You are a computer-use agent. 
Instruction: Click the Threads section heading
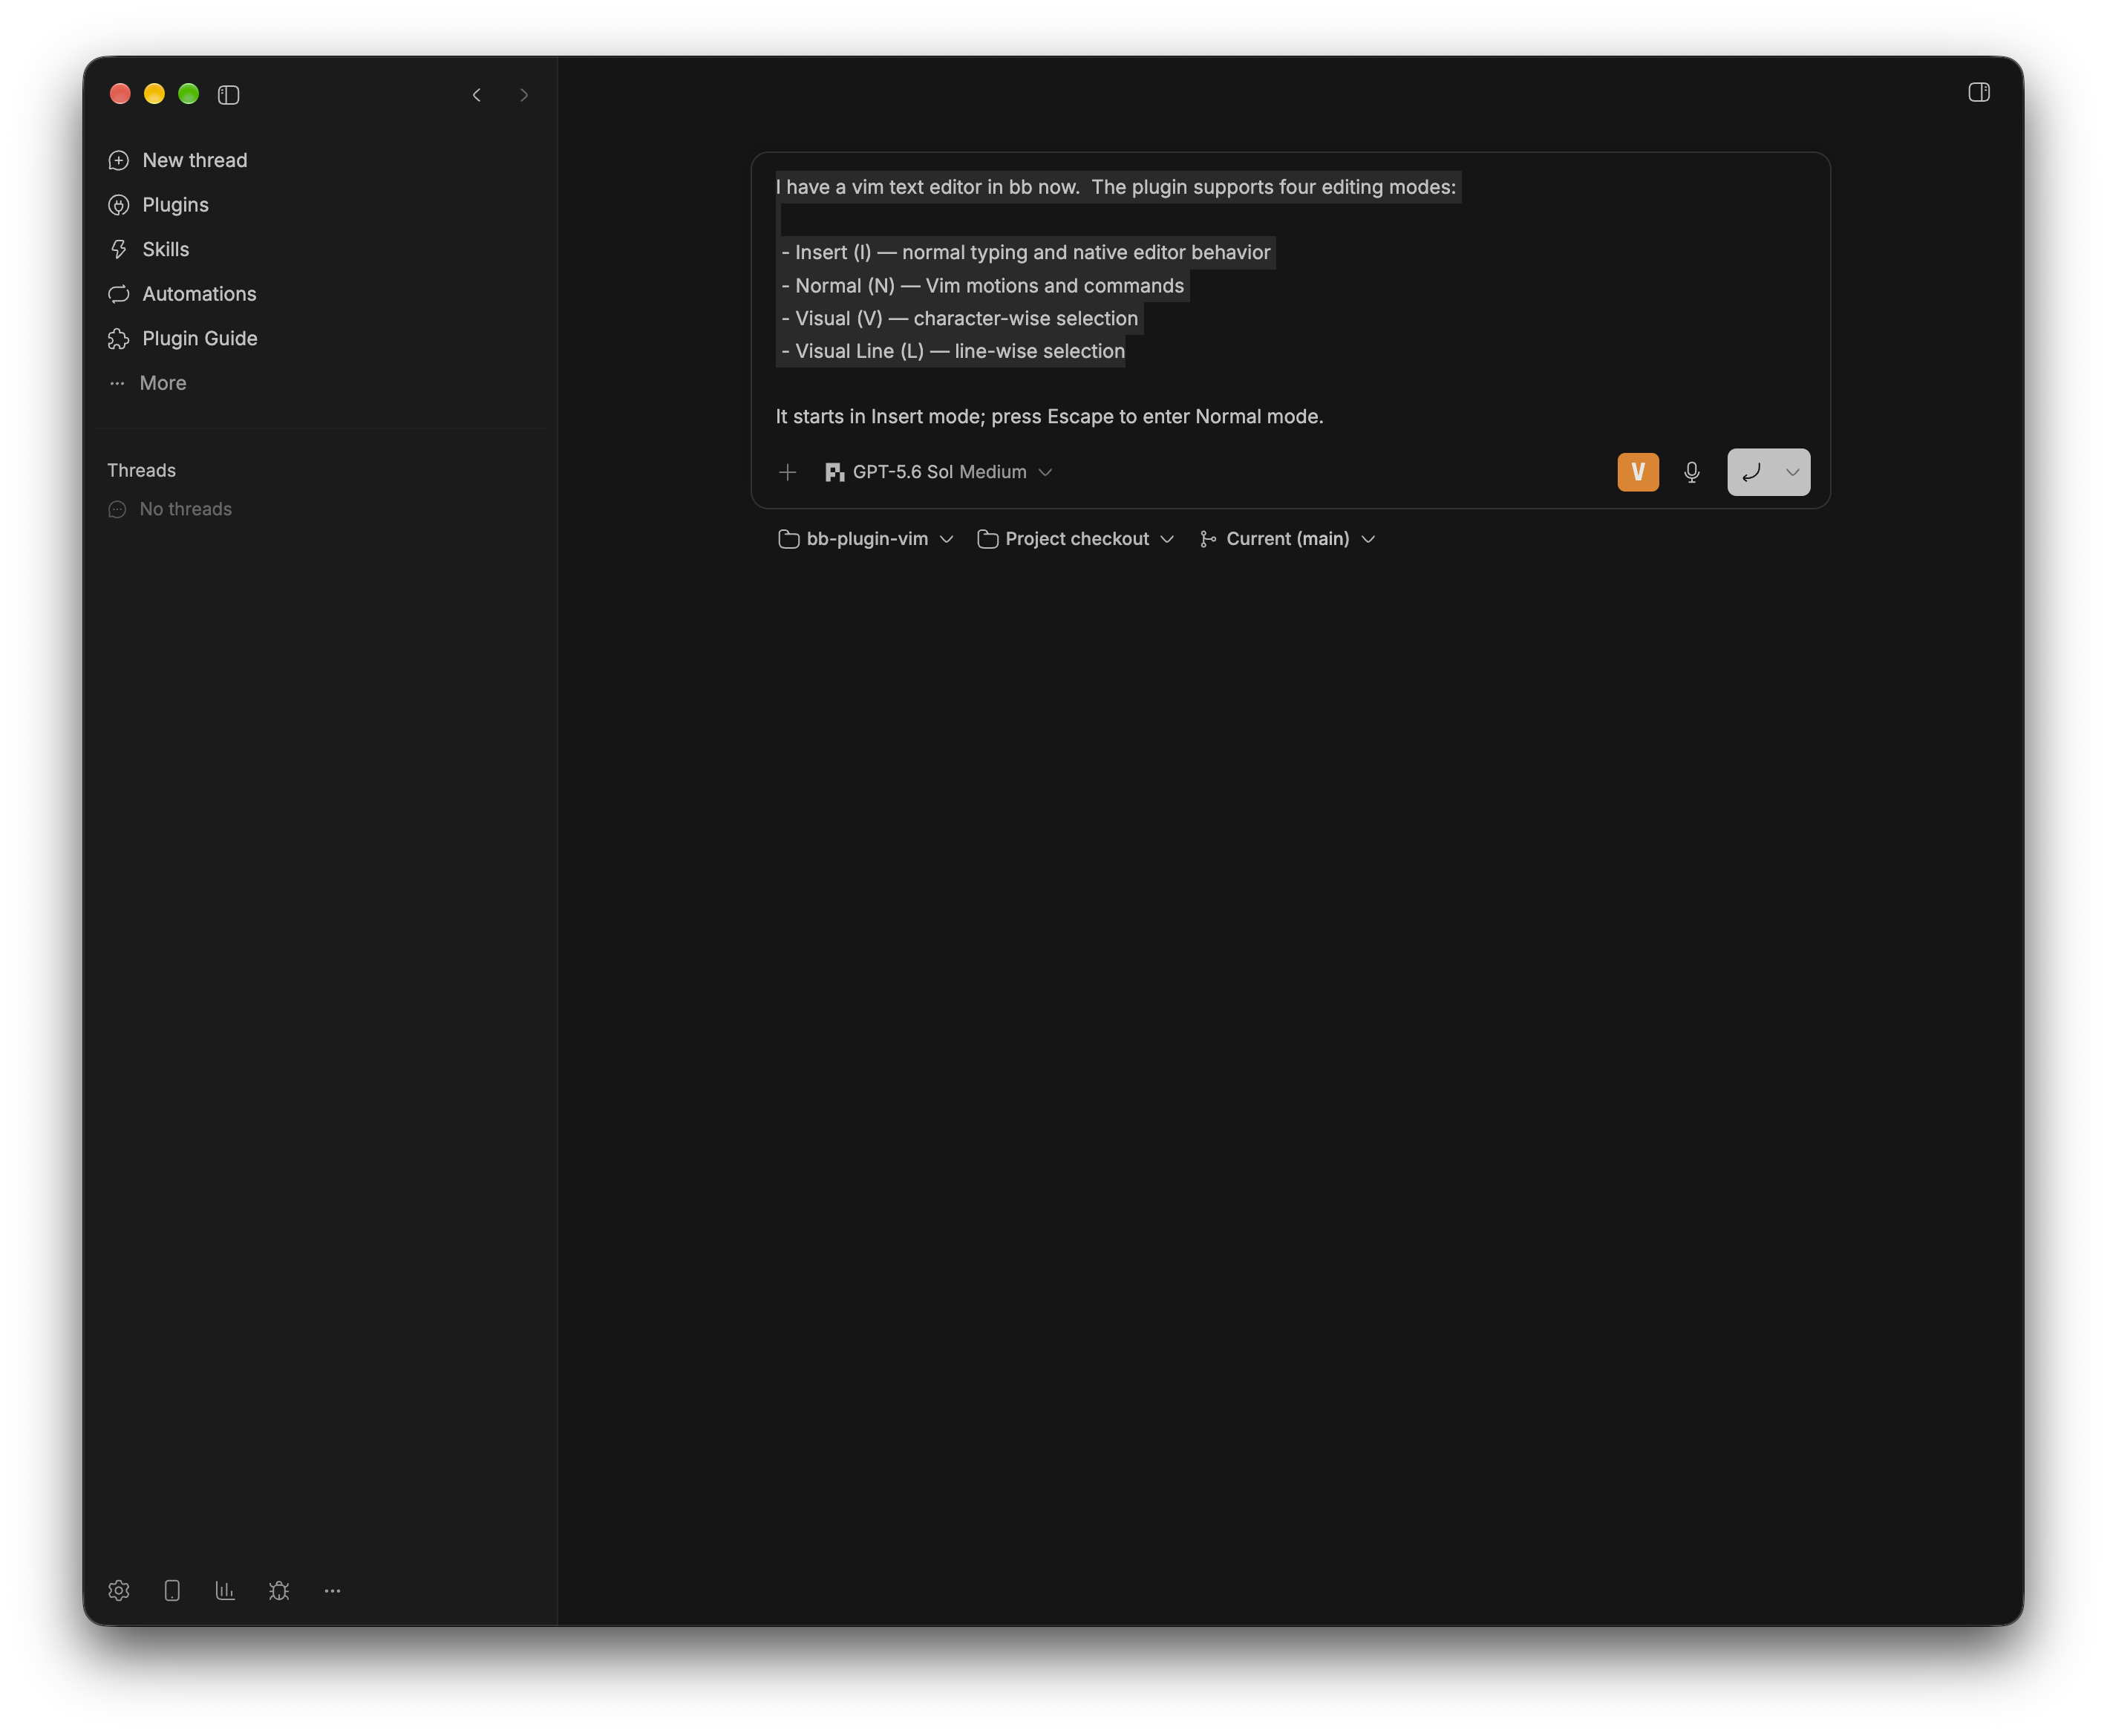tap(141, 470)
